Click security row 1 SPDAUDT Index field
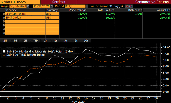The width and height of the screenshot is (171, 103). [25, 14]
